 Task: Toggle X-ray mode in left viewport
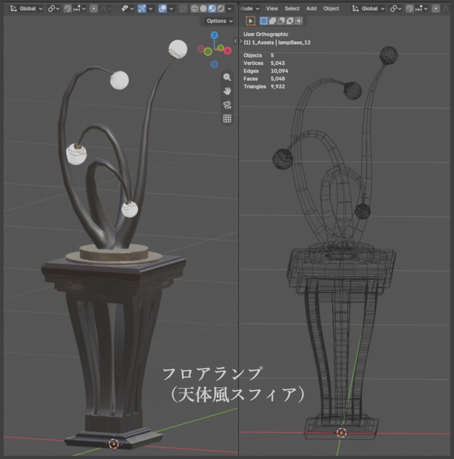pyautogui.click(x=183, y=8)
